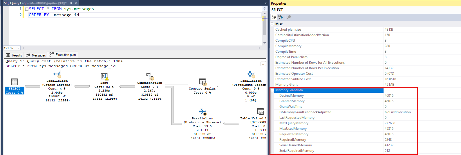Viewport: 461px width, 155px height.
Task: Collapse the SELECT statement code block
Action: [x=27, y=9]
